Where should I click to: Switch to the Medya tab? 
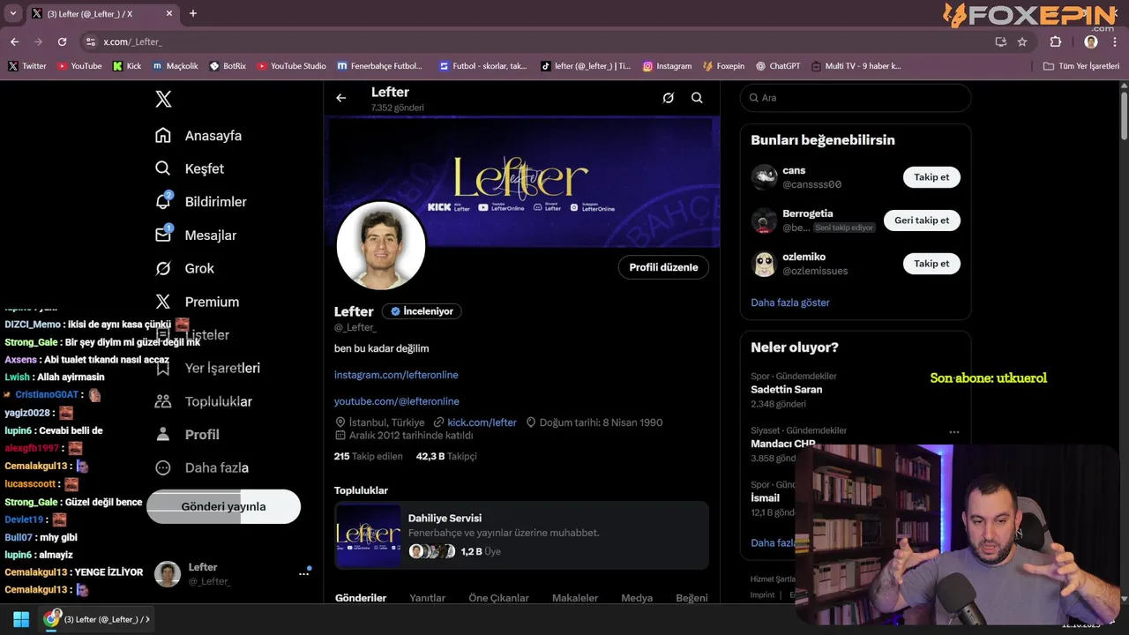637,598
